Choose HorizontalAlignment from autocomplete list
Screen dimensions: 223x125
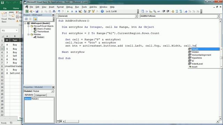[204, 55]
